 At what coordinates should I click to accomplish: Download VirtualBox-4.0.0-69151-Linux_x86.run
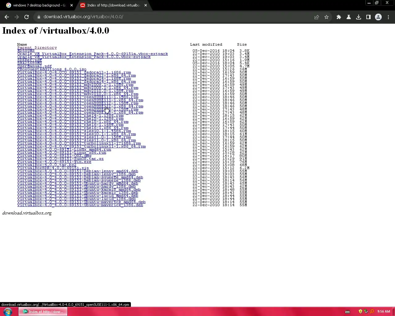pyautogui.click(x=62, y=152)
